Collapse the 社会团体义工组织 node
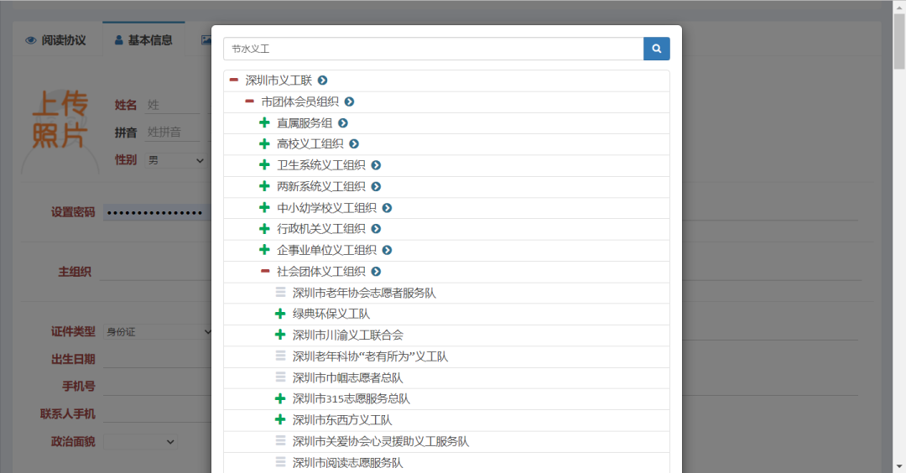The image size is (906, 473). coord(264,271)
